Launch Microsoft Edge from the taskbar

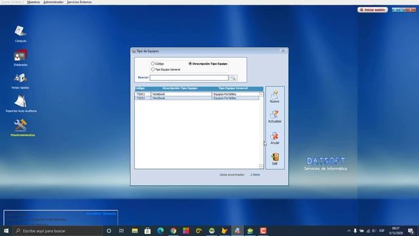[x=160, y=231]
